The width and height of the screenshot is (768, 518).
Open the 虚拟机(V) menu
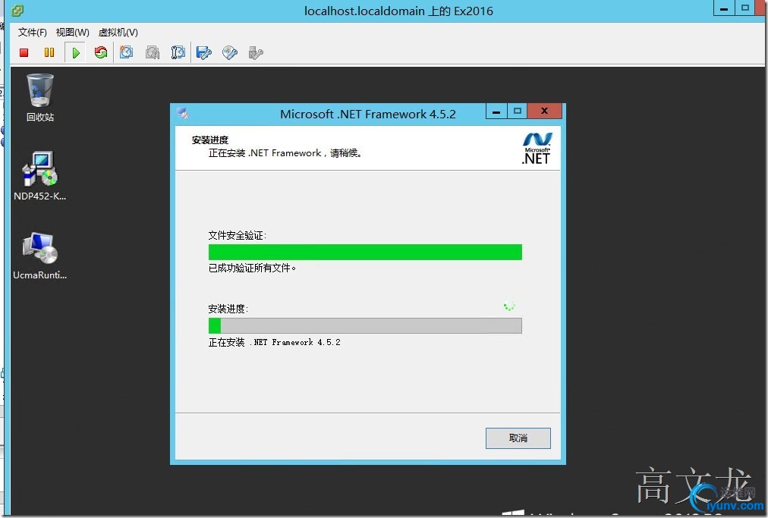pyautogui.click(x=118, y=33)
